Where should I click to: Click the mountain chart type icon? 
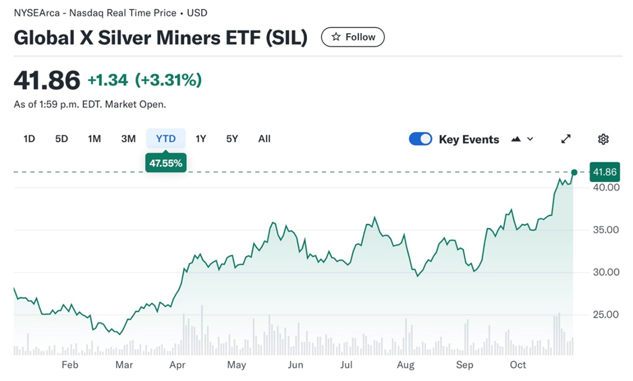[x=516, y=139]
